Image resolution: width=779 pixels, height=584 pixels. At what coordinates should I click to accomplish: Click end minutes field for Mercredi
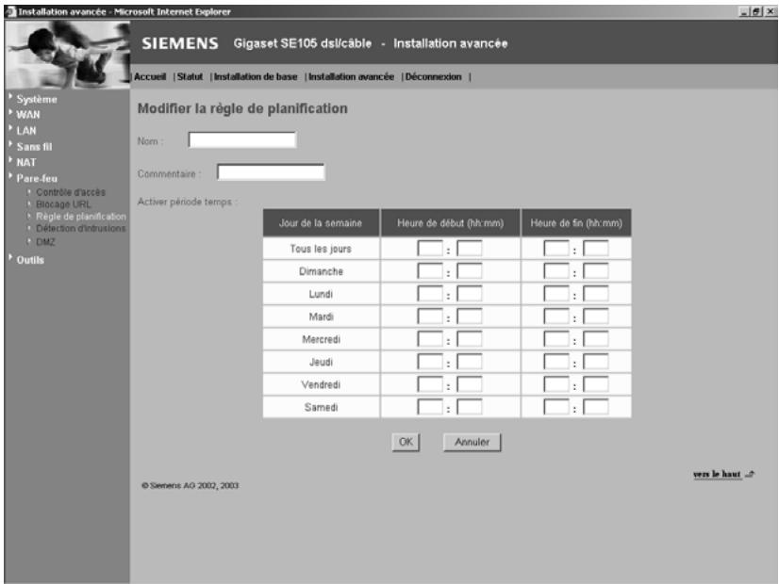596,339
